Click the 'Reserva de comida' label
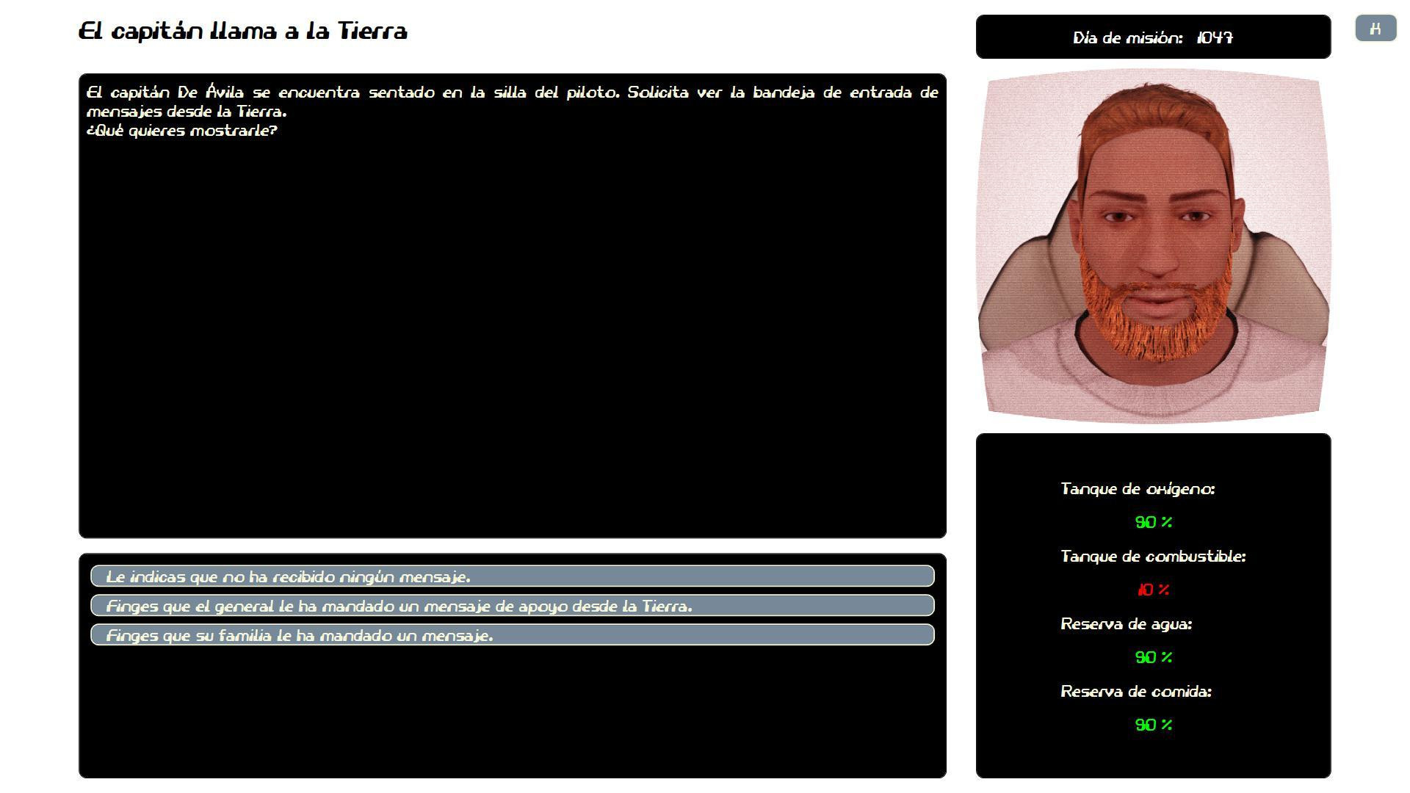This screenshot has width=1410, height=793. (1136, 692)
